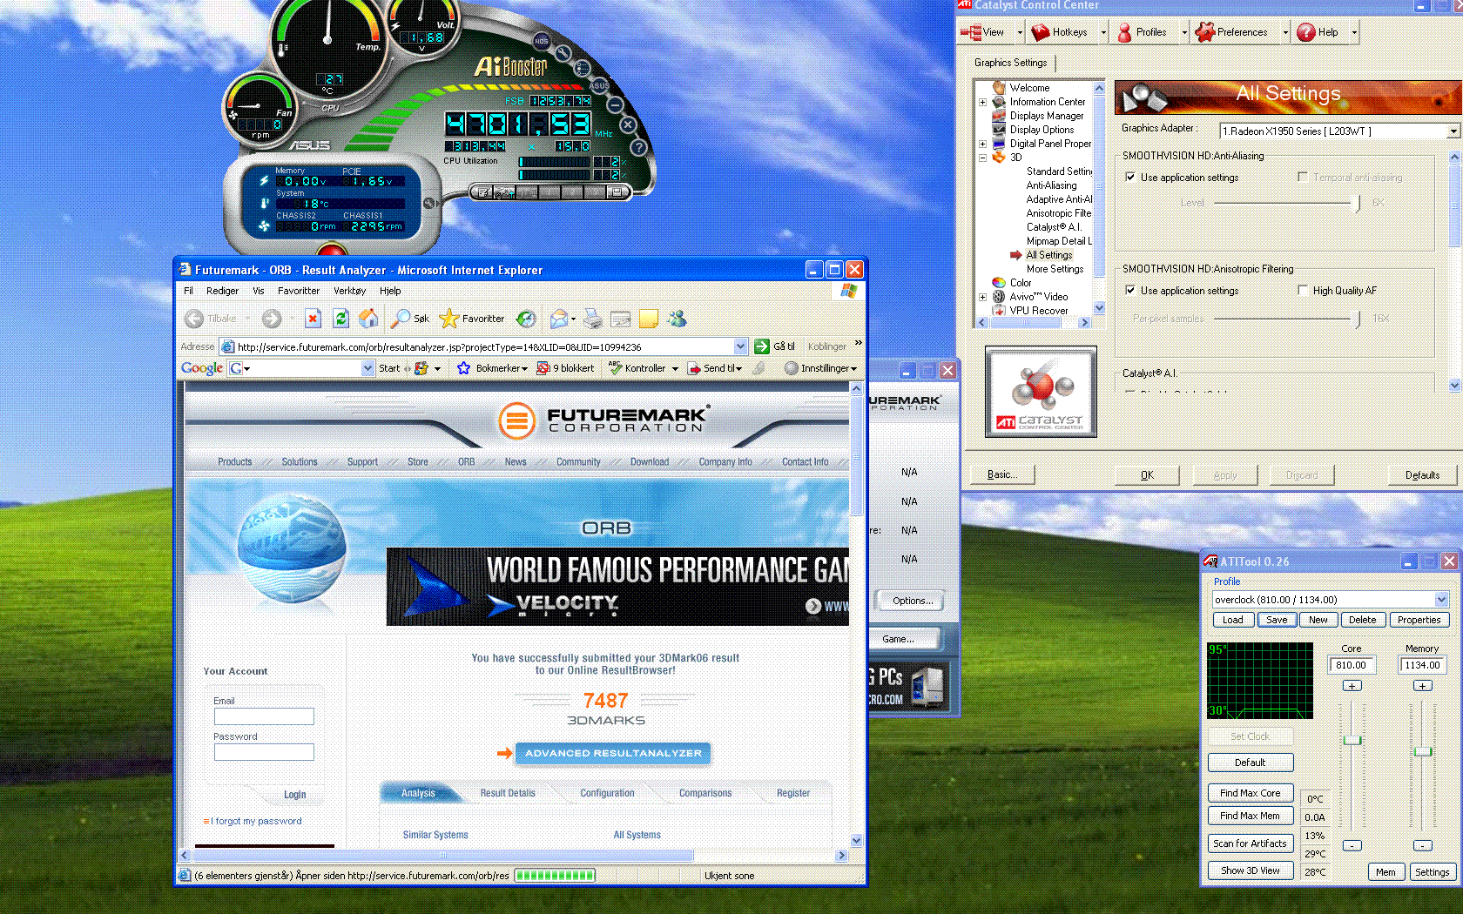Select Mipmap Detail Level tree item
The image size is (1463, 914).
(x=1059, y=241)
